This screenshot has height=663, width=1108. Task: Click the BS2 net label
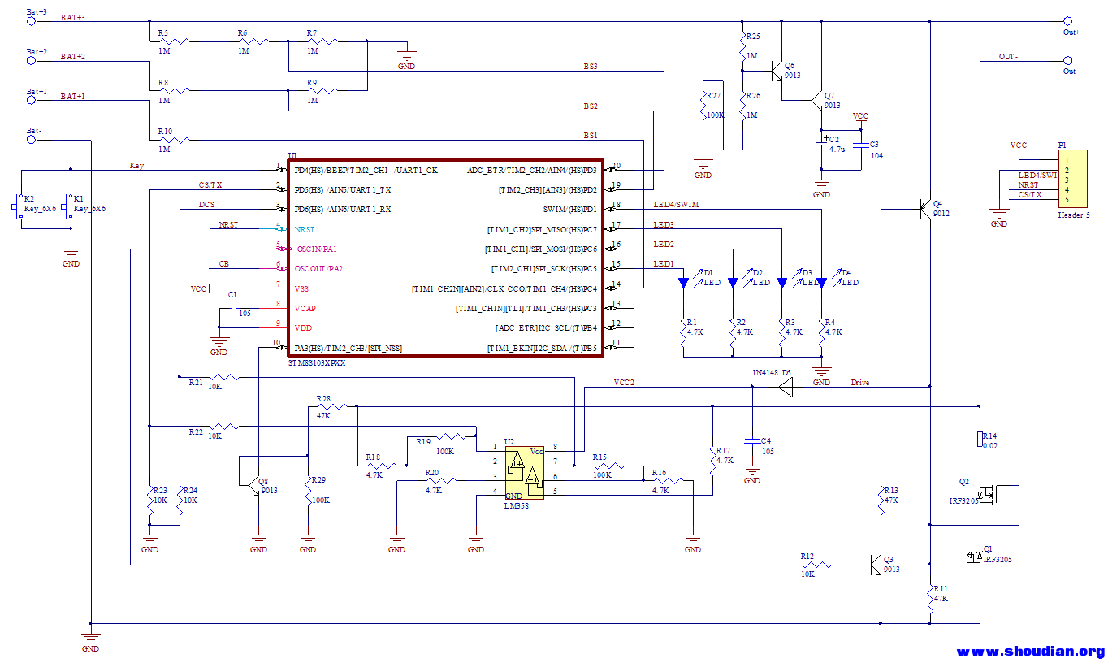591,106
